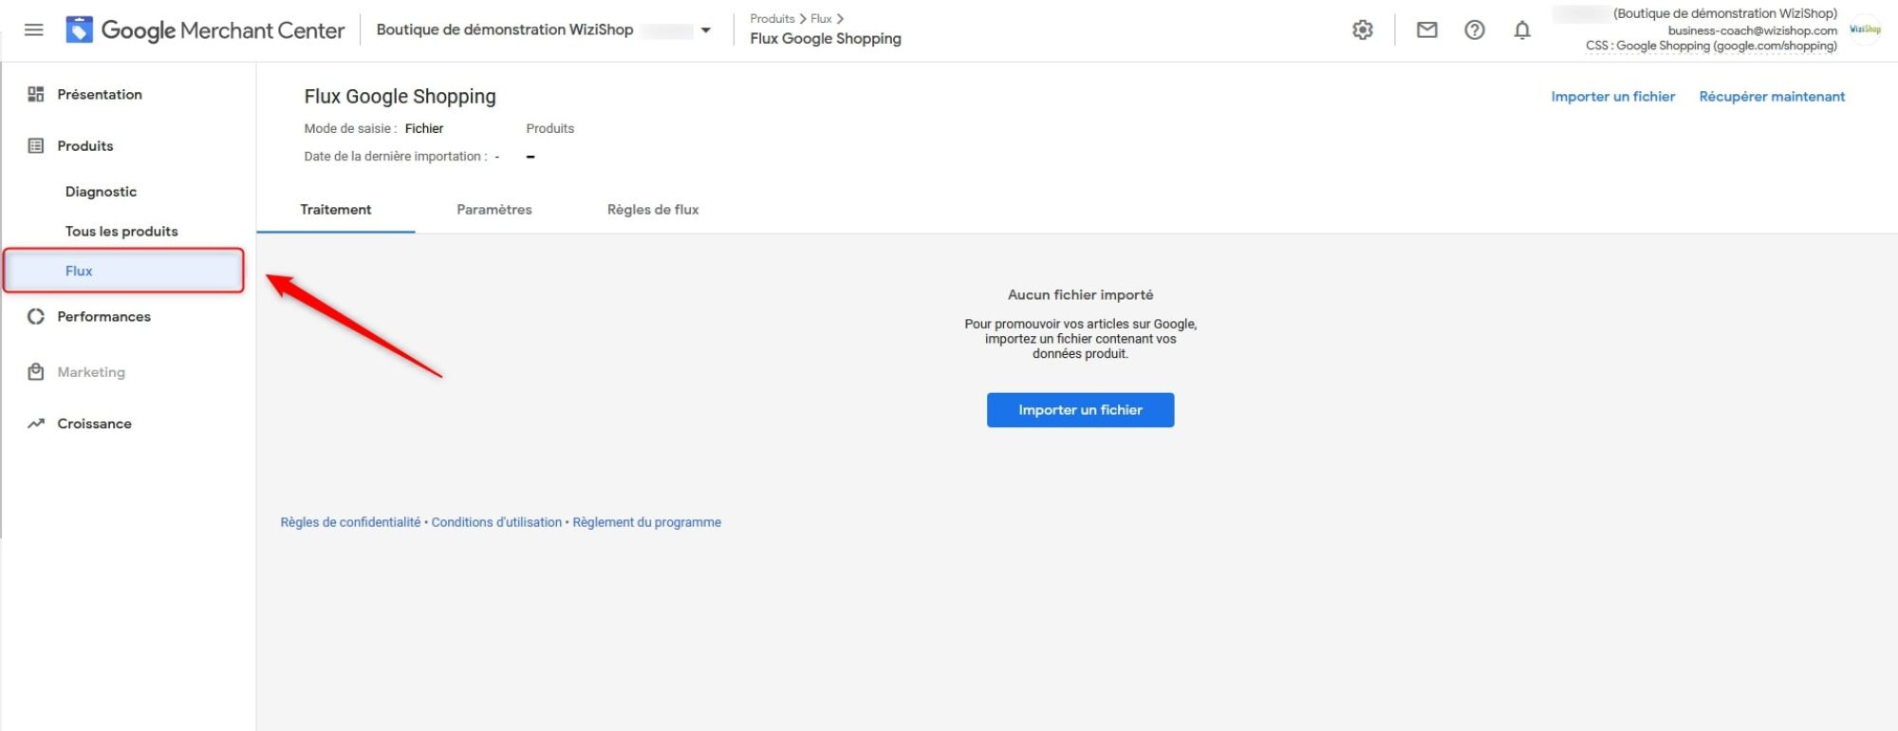The image size is (1898, 731).
Task: Click the Aucun fichier importé message
Action: (1080, 295)
